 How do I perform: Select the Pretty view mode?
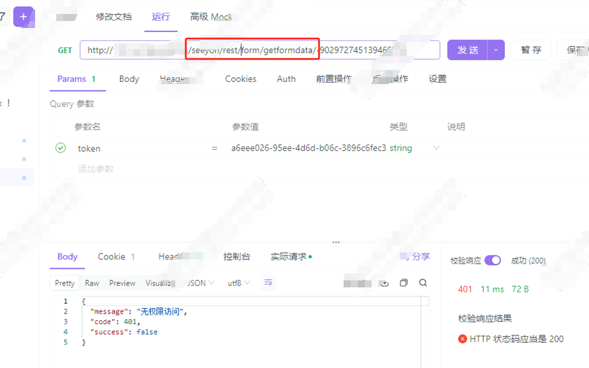pos(65,283)
